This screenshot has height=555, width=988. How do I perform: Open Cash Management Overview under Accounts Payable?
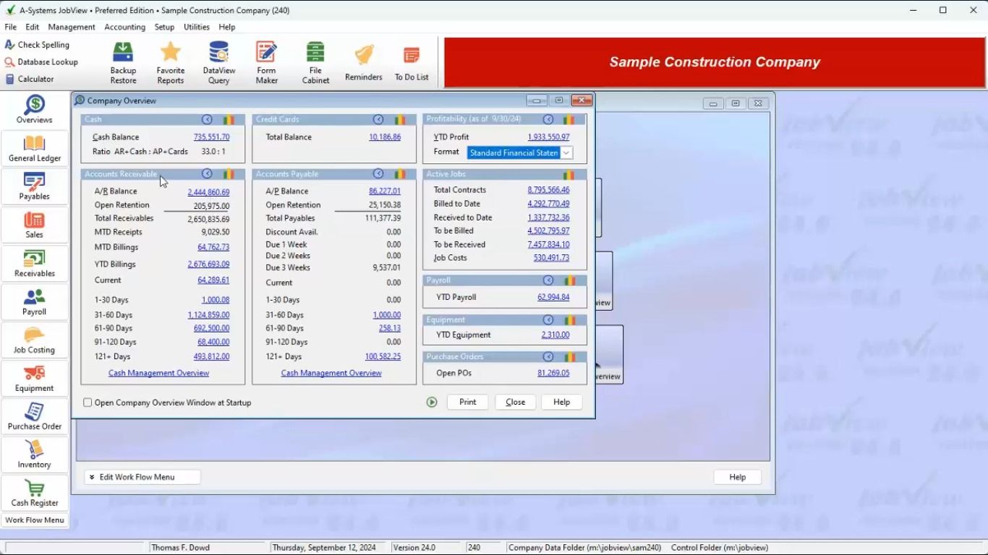pyautogui.click(x=331, y=374)
